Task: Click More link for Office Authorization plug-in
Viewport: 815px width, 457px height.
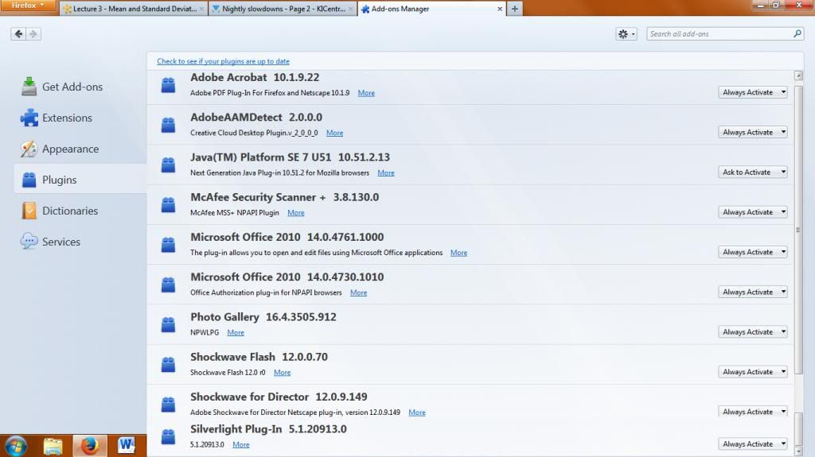Action: click(x=359, y=293)
